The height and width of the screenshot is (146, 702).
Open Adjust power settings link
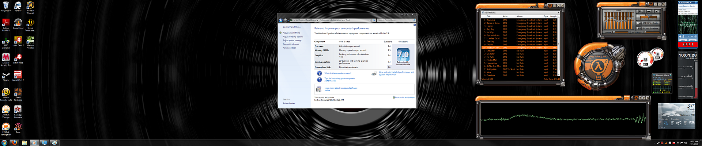click(292, 41)
